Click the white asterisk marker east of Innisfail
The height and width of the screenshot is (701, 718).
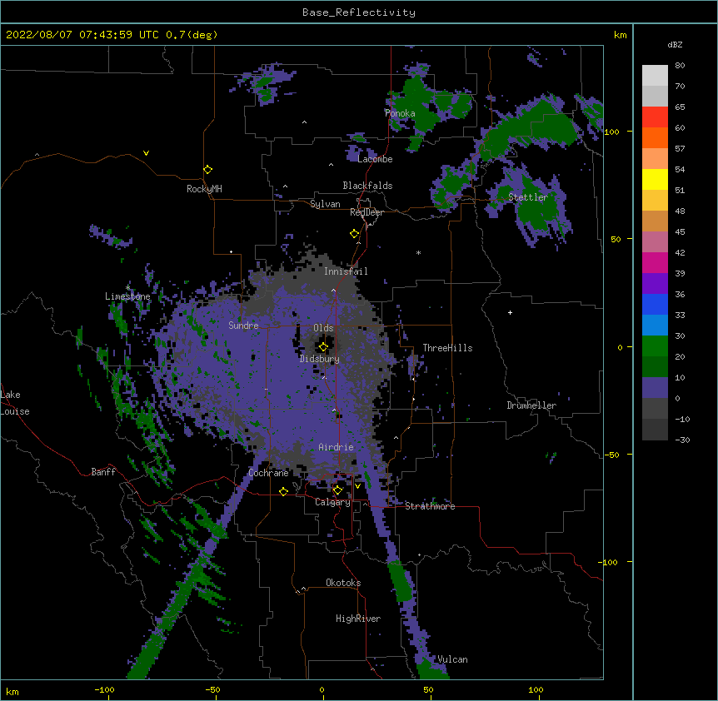click(x=418, y=252)
